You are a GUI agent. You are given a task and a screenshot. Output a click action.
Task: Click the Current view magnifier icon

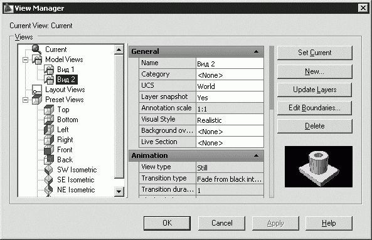pyautogui.click(x=36, y=50)
